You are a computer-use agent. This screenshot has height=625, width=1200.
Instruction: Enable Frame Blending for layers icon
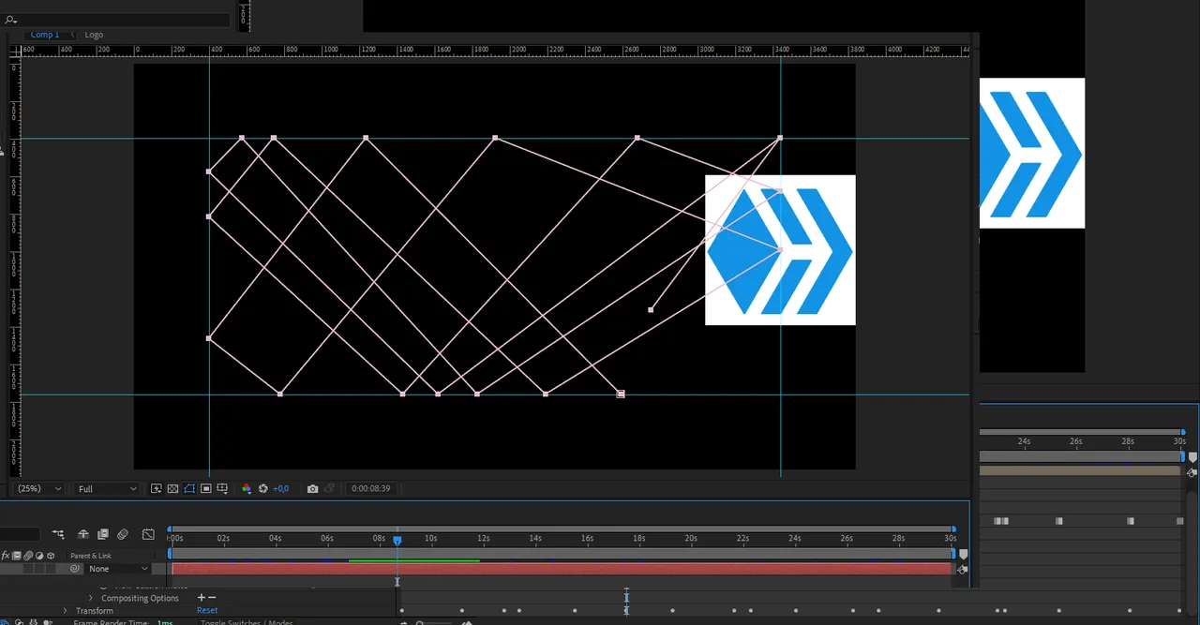[103, 534]
